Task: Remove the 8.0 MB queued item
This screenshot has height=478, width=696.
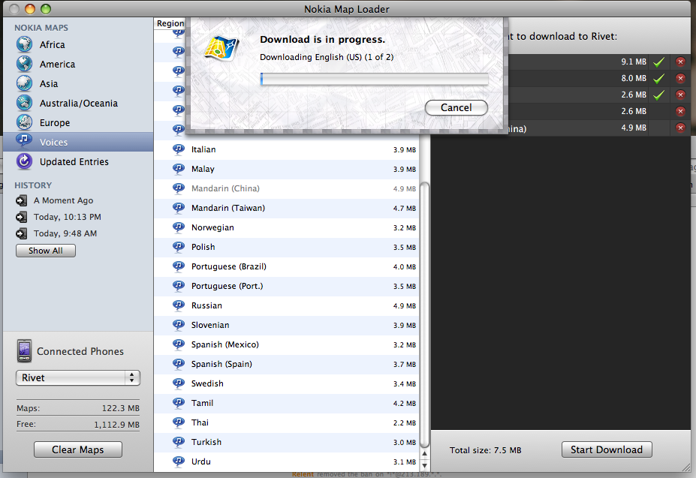Action: [x=680, y=78]
